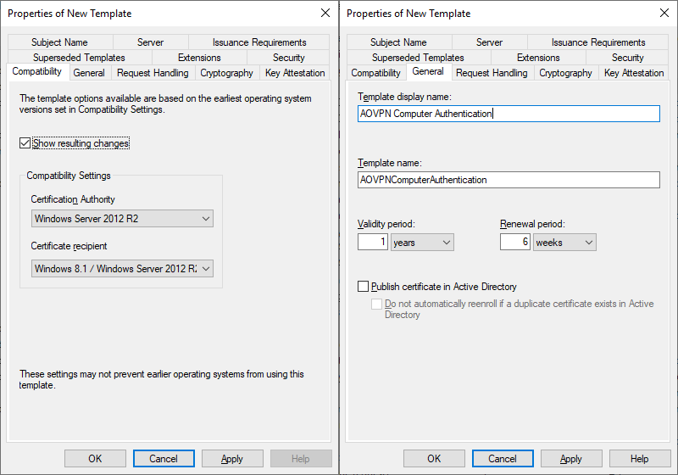Uncheck Show resulting changes checkbox
678x475 pixels.
click(25, 143)
